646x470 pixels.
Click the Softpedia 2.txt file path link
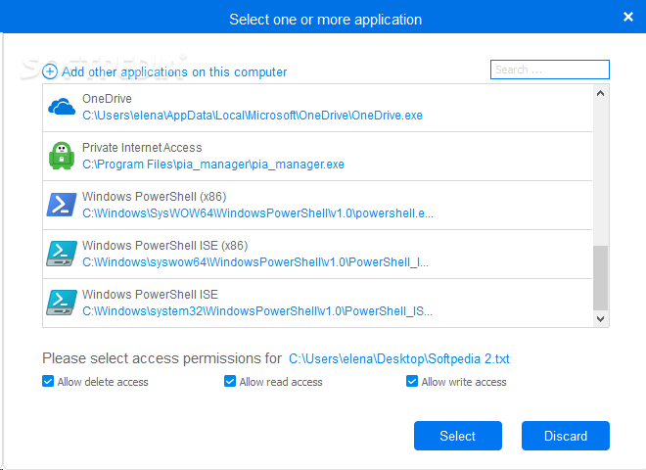(x=398, y=359)
